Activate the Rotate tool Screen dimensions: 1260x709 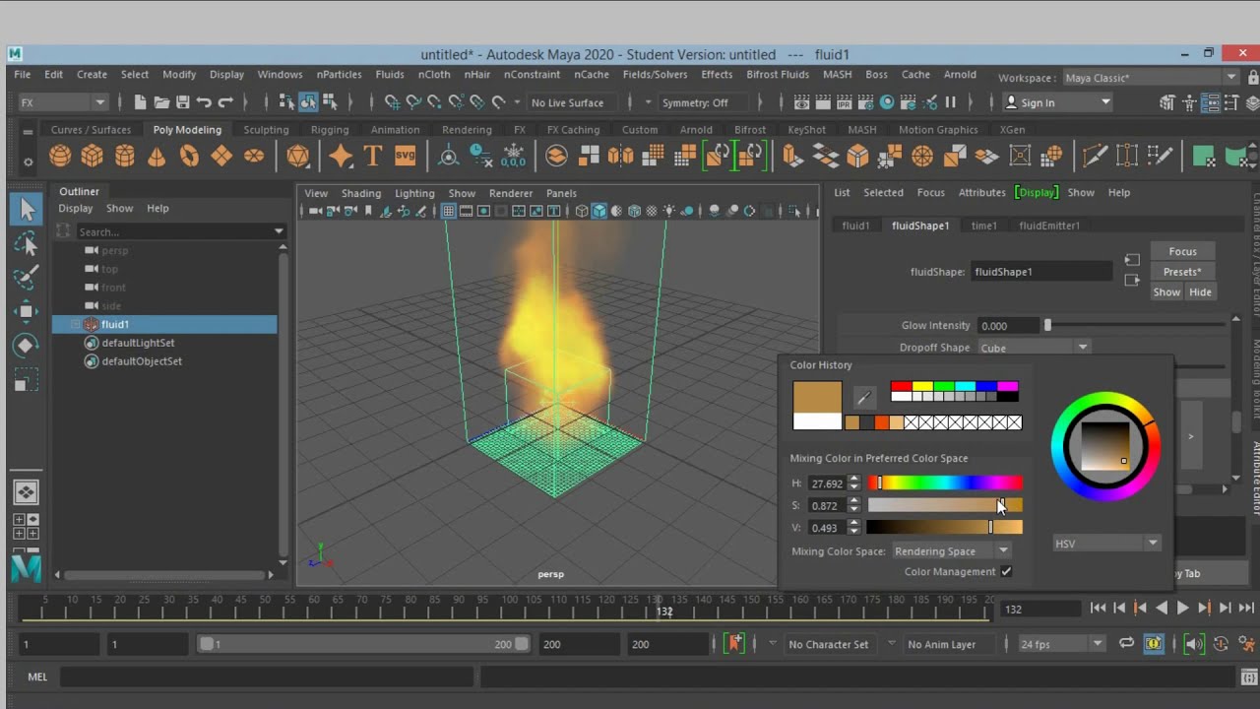pyautogui.click(x=27, y=346)
